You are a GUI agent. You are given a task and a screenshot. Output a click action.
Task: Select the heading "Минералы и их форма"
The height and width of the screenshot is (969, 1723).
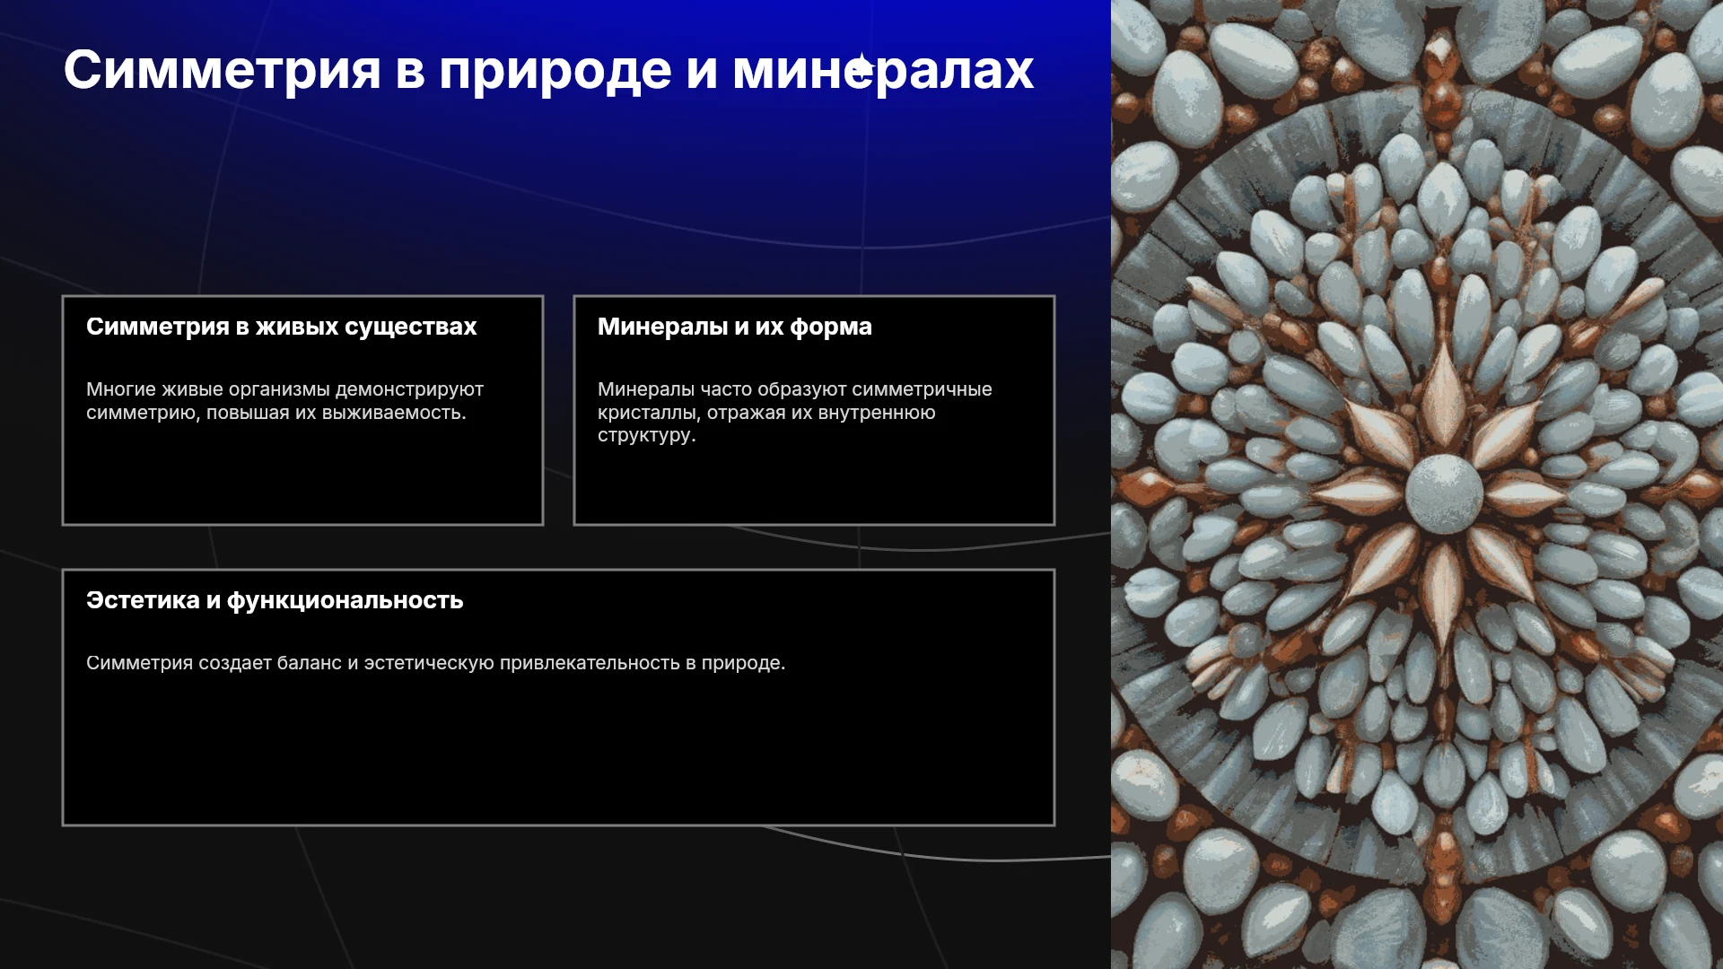click(734, 327)
